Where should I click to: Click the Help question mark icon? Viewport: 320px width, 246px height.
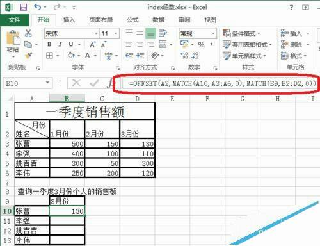coord(291,8)
